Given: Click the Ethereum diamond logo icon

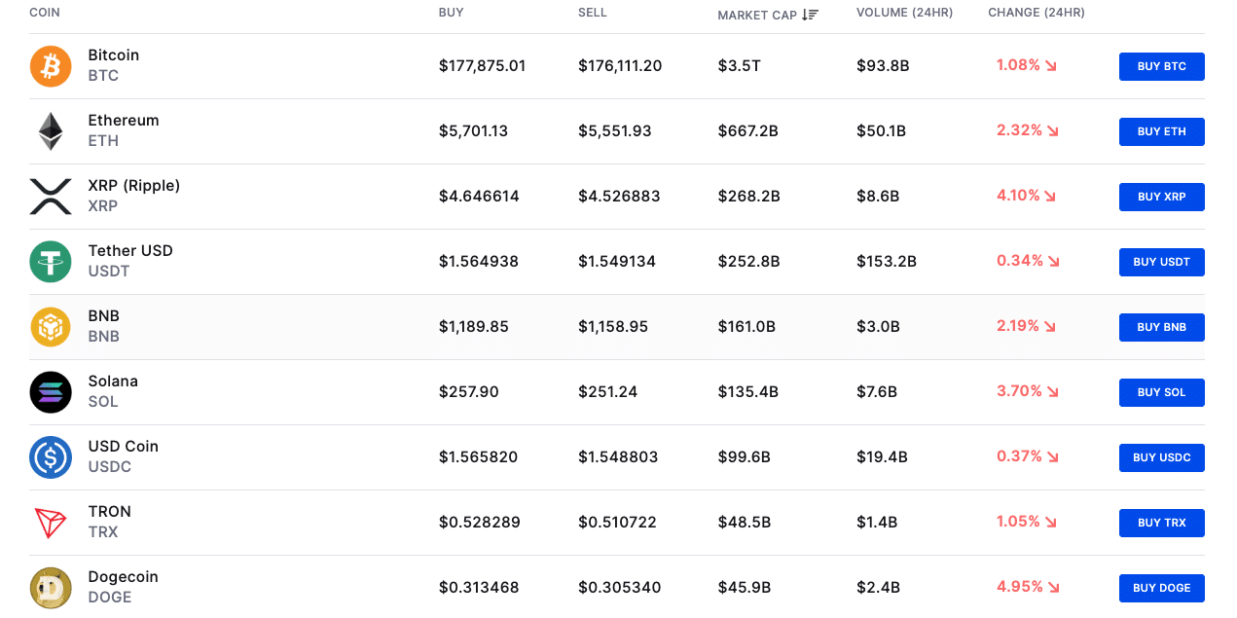Looking at the screenshot, I should [51, 131].
